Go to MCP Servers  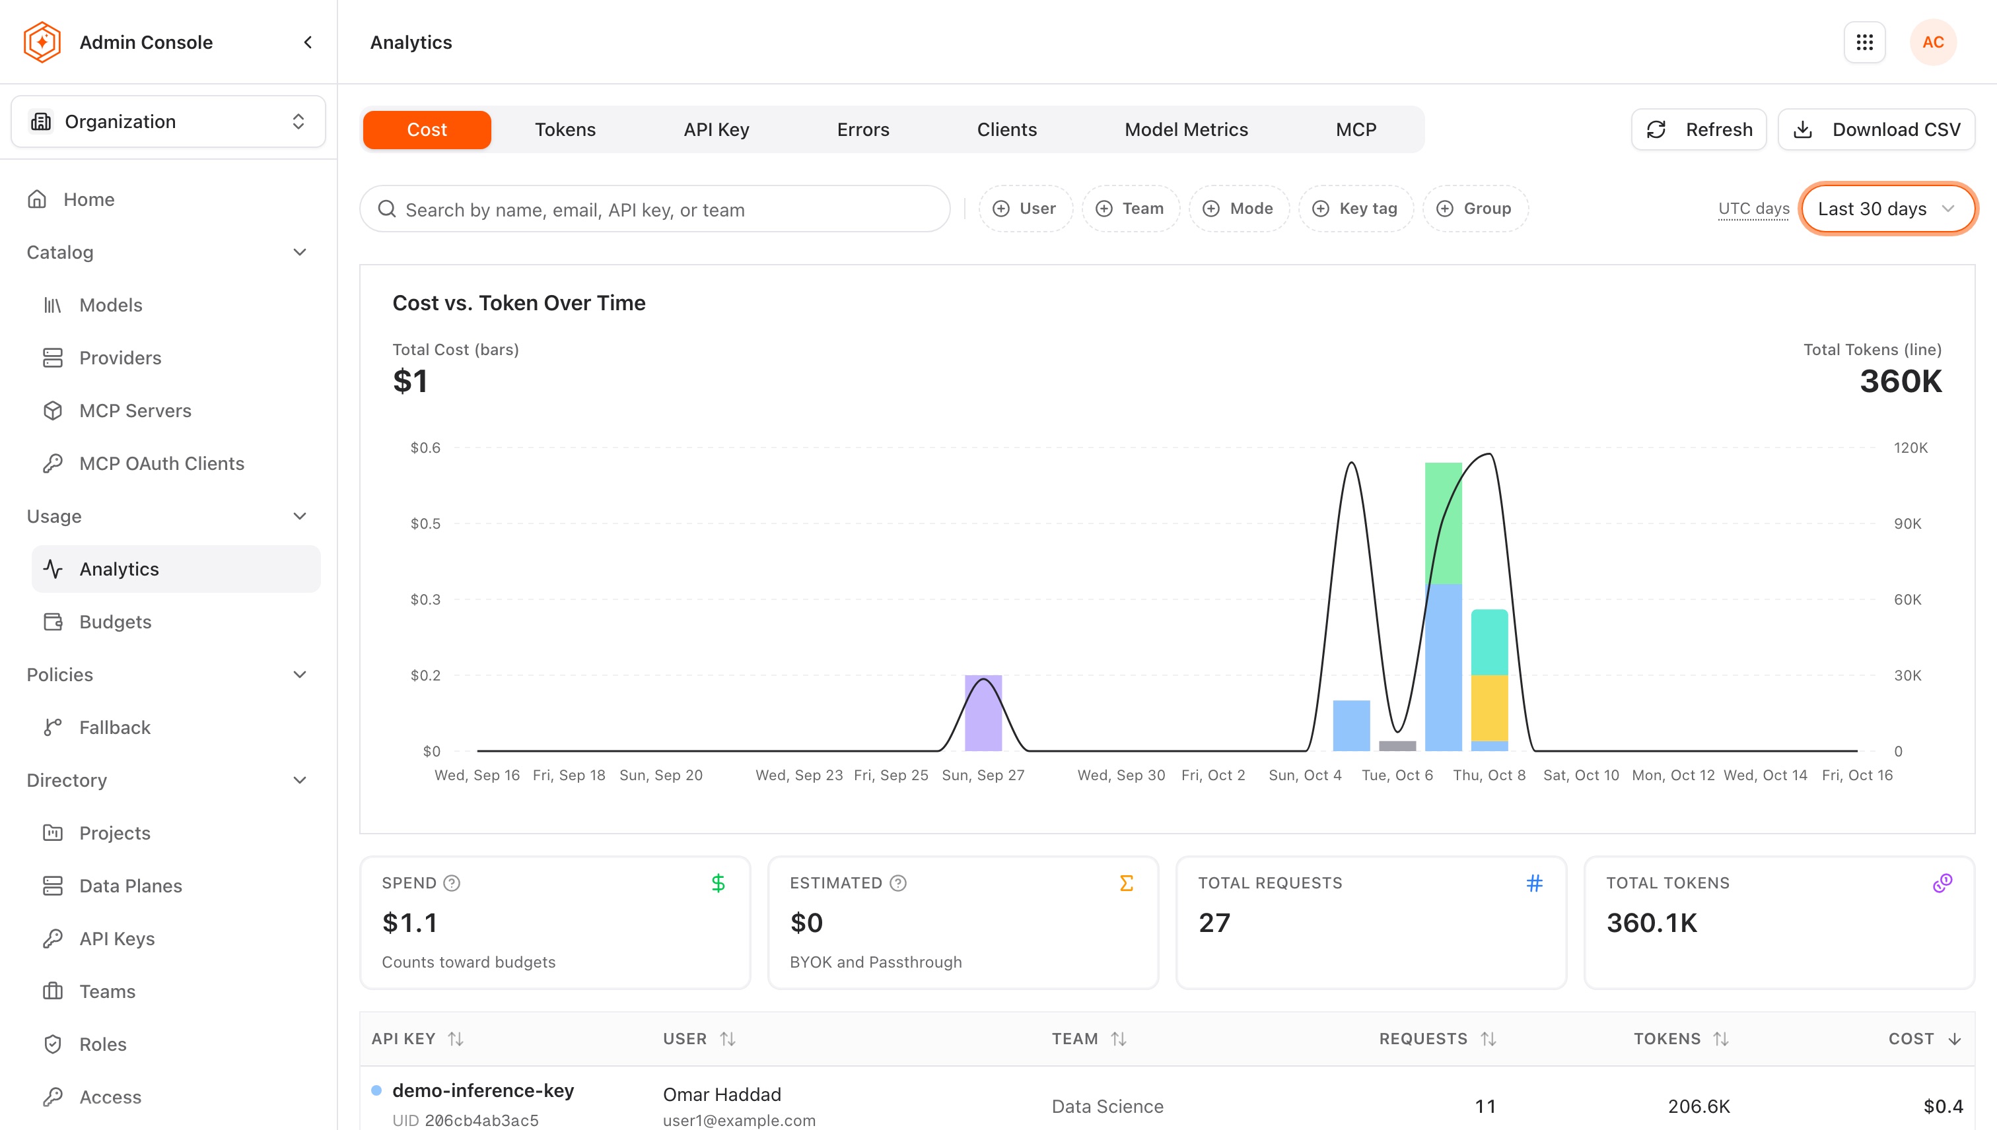pyautogui.click(x=176, y=411)
